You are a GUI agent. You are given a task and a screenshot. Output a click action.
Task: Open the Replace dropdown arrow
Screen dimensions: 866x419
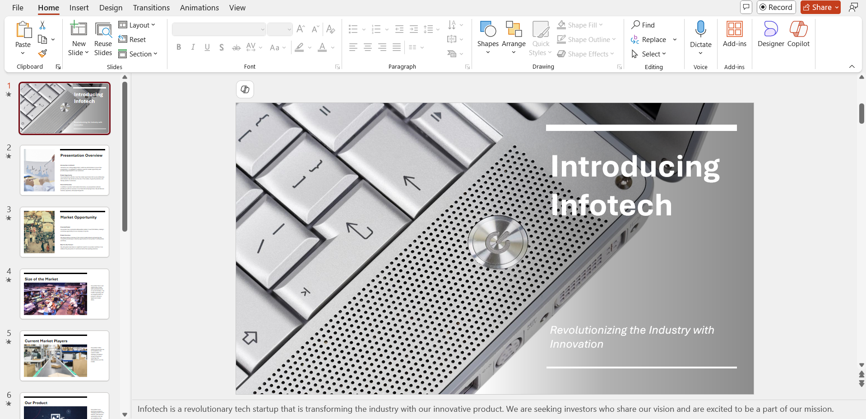pos(675,40)
